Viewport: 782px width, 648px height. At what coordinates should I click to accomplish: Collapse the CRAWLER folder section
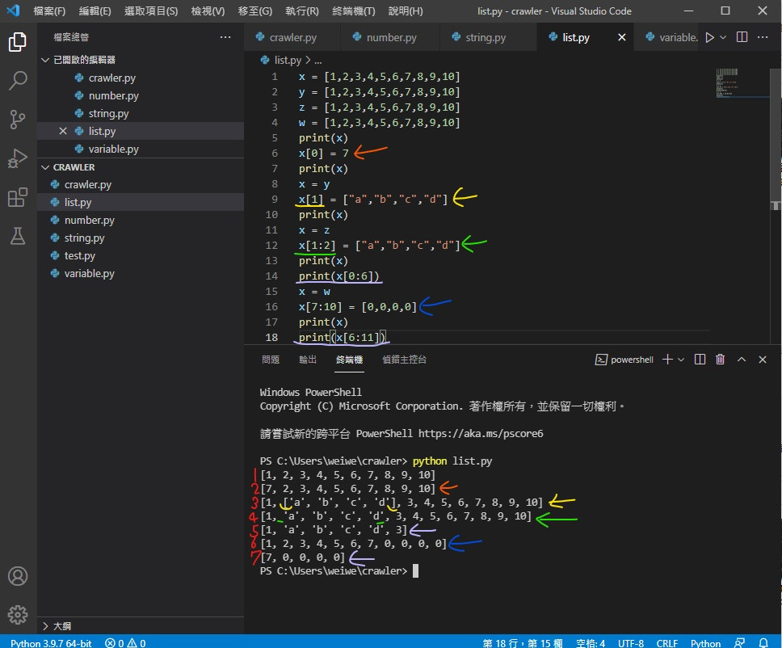point(45,167)
